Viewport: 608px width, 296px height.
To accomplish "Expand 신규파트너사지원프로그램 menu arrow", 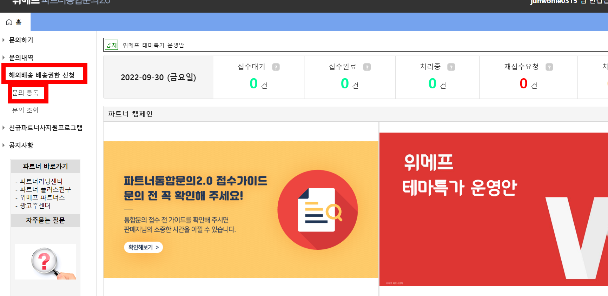I will [x=4, y=128].
